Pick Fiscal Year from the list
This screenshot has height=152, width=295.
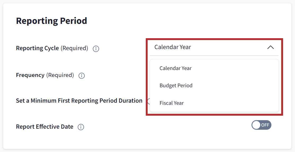point(171,103)
